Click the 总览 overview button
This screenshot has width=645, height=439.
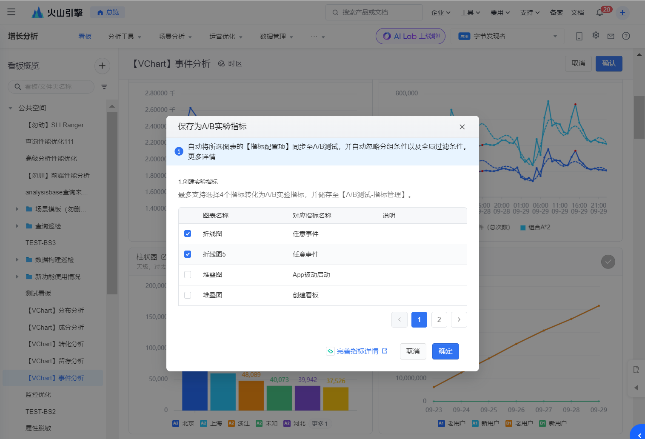(108, 12)
